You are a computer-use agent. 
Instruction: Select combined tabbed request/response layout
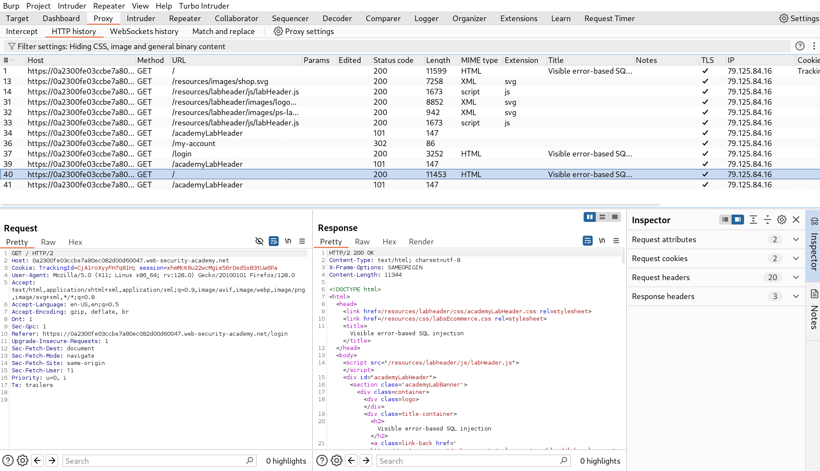click(615, 217)
